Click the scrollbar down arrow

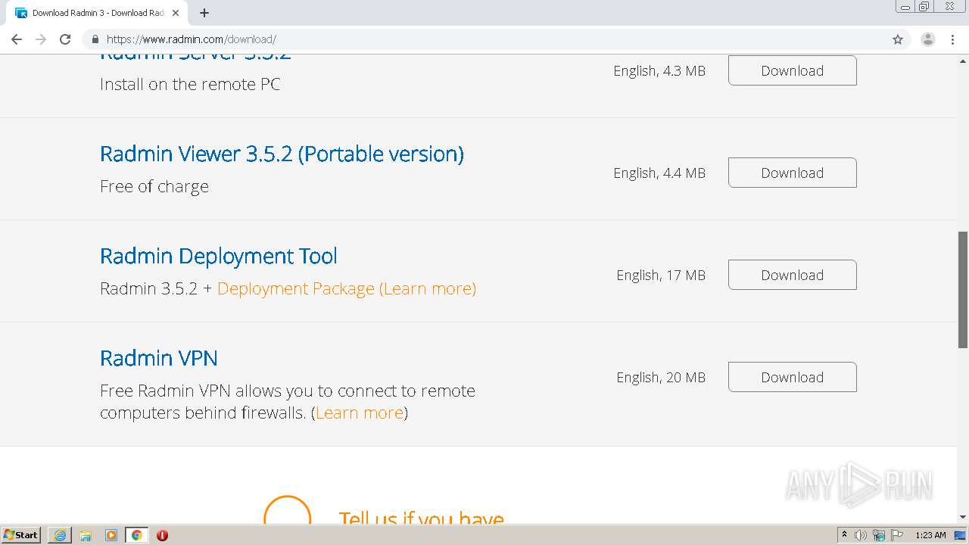pyautogui.click(x=963, y=517)
